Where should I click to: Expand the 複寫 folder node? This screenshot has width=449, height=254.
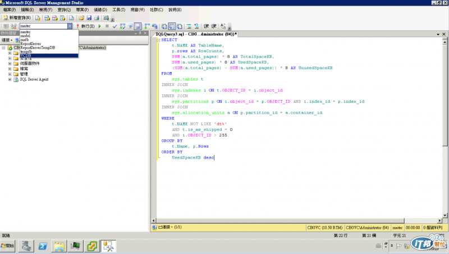(x=10, y=69)
